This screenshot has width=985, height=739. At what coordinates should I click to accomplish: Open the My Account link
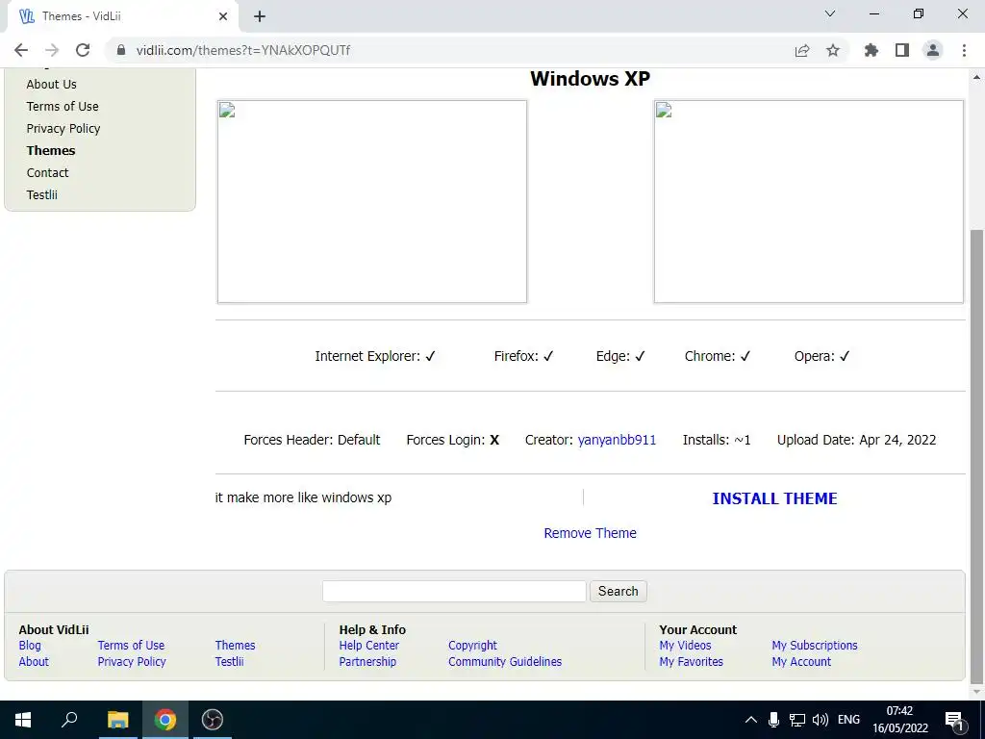coord(801,662)
